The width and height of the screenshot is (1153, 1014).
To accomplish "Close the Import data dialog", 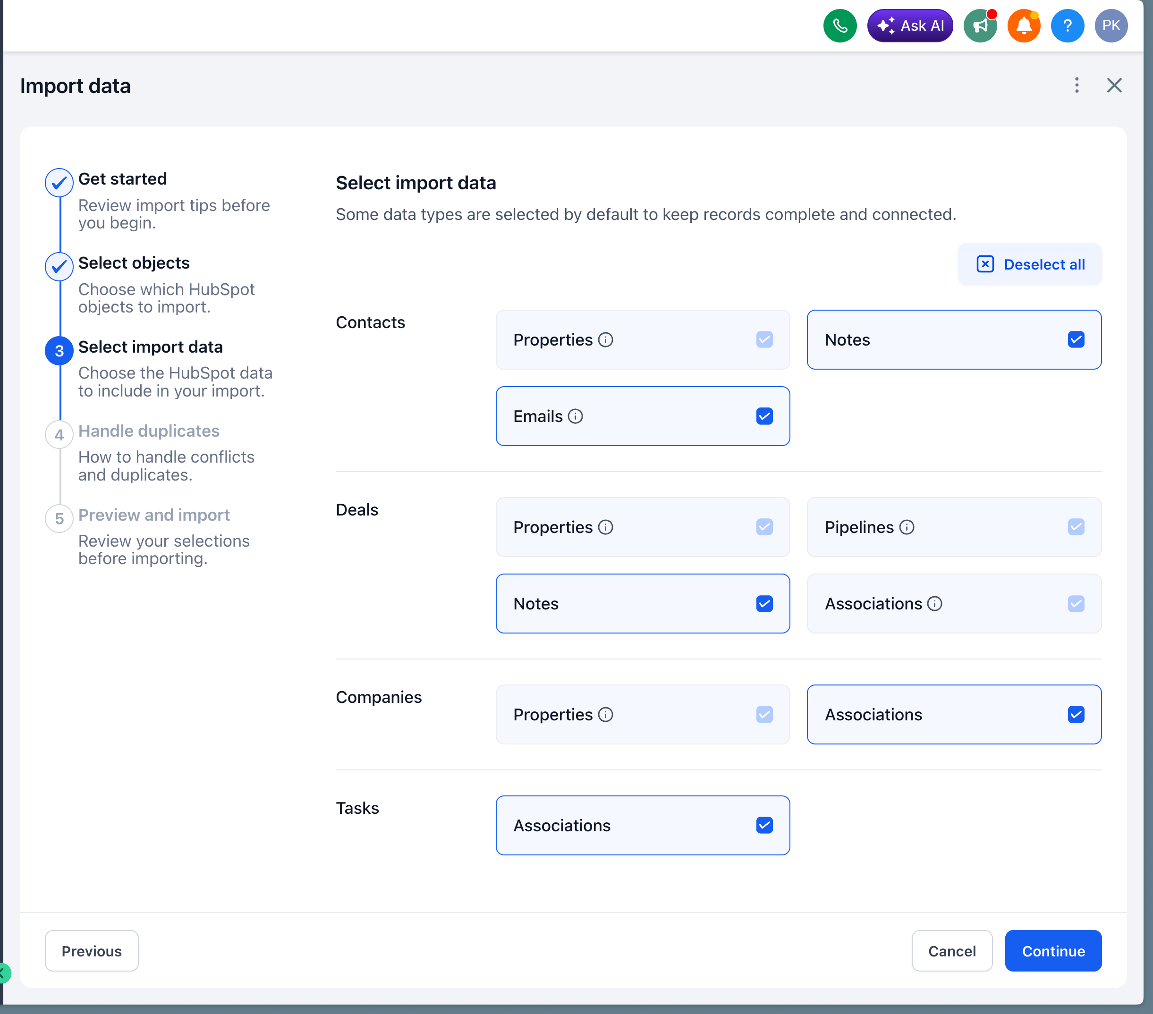I will click(1114, 85).
